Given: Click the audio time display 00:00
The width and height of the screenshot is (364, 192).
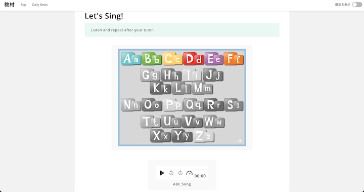Looking at the screenshot, I should pos(200,176).
